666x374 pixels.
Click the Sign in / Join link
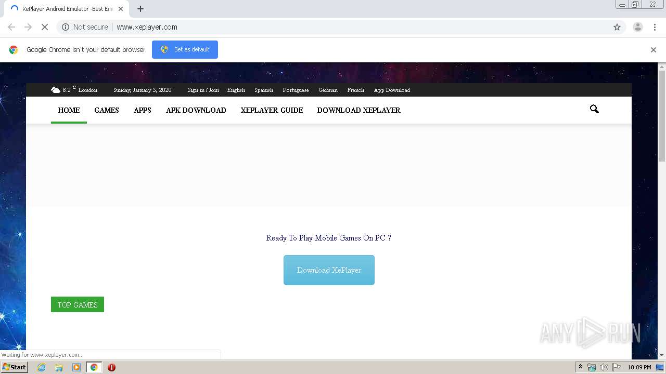point(203,90)
